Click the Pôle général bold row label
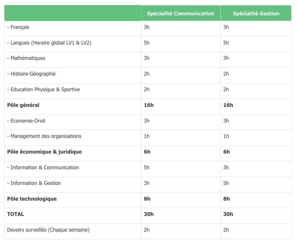 23,105
